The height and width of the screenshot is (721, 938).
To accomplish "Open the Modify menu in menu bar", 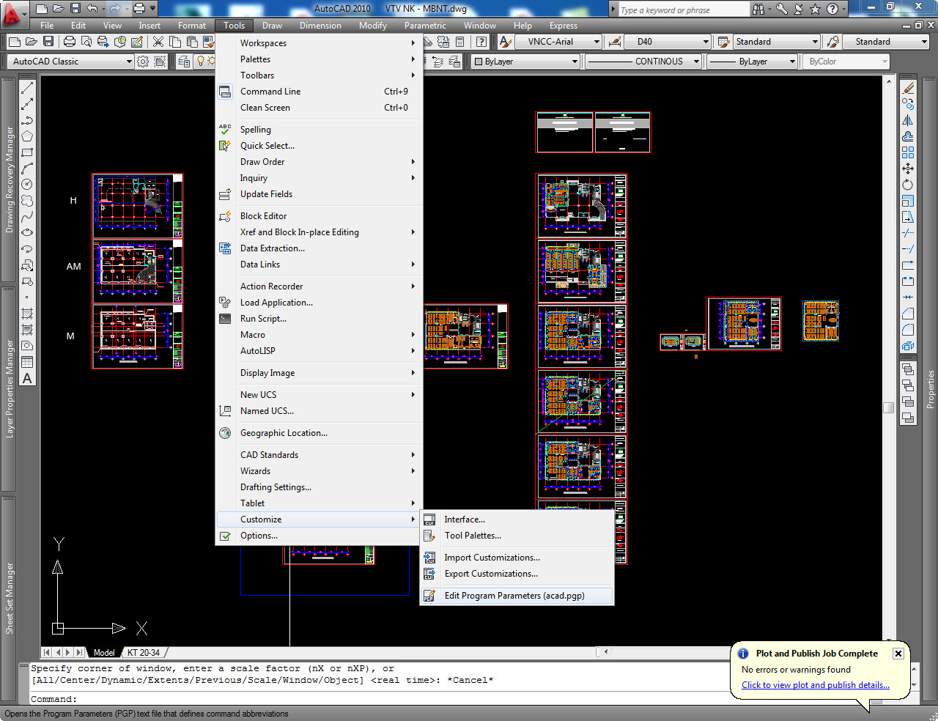I will (x=373, y=26).
